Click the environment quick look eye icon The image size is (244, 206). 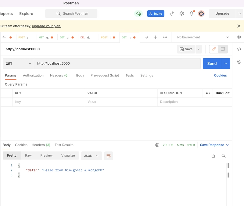[x=239, y=37]
